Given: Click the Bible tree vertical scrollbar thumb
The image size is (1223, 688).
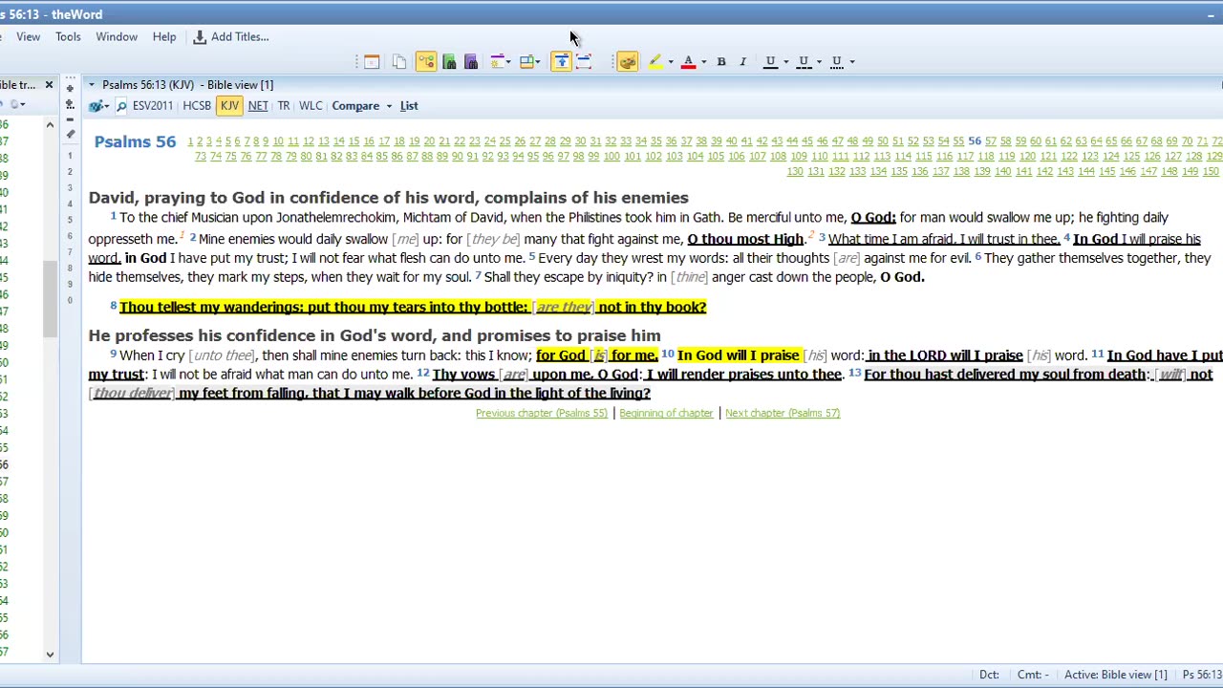Looking at the screenshot, I should click(50, 297).
